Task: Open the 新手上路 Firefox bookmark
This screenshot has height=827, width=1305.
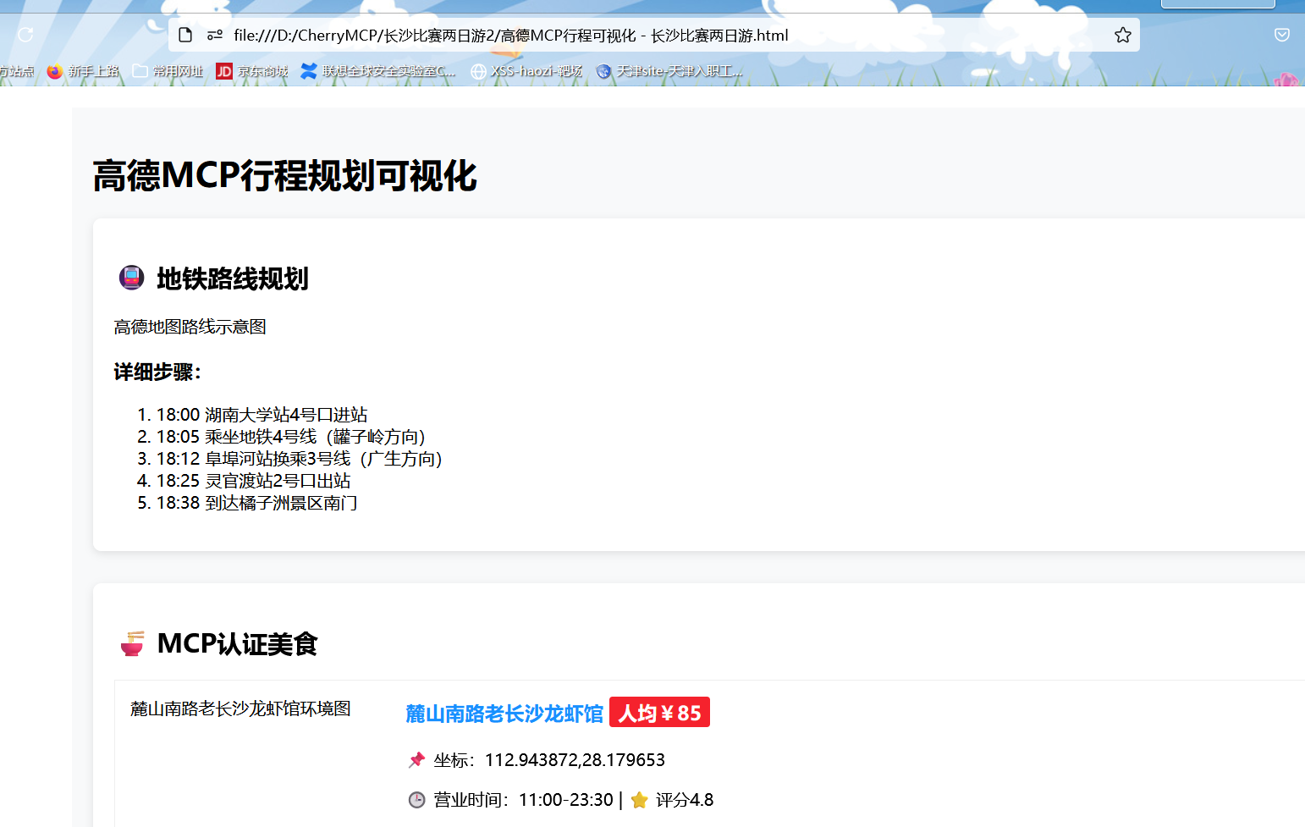Action: click(x=83, y=71)
